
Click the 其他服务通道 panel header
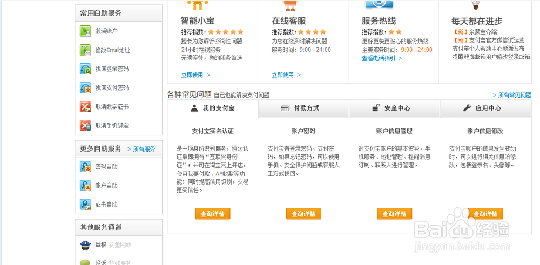coord(118,227)
